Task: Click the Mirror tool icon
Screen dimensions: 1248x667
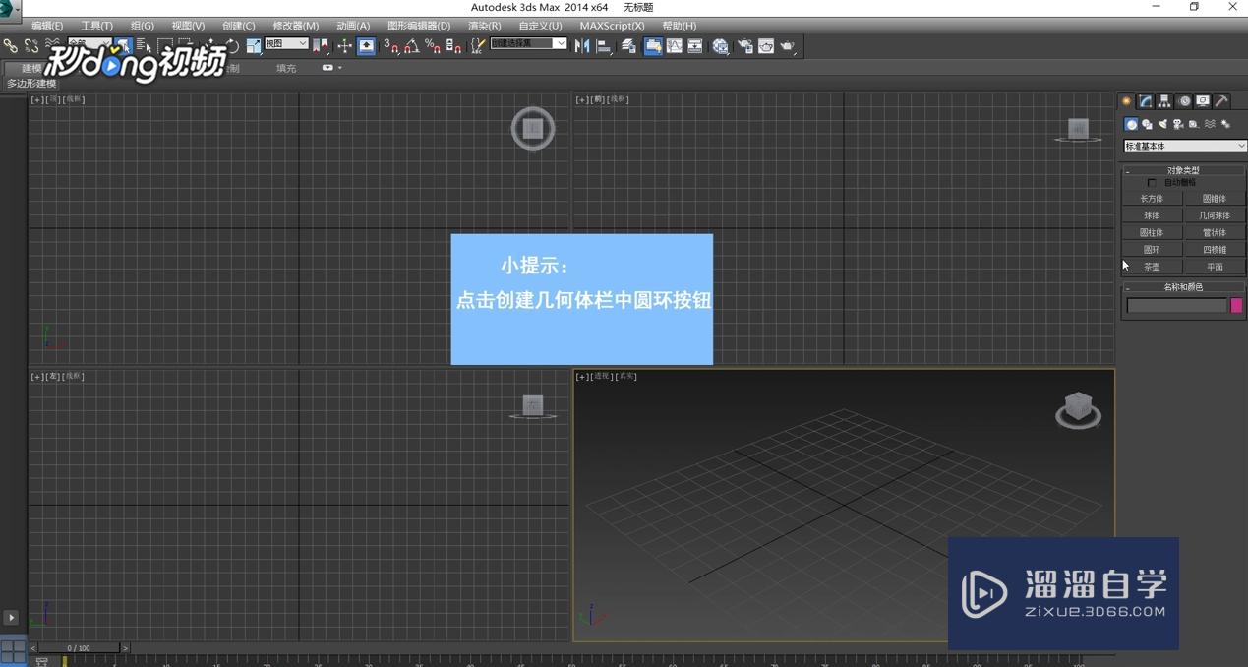Action: 584,45
